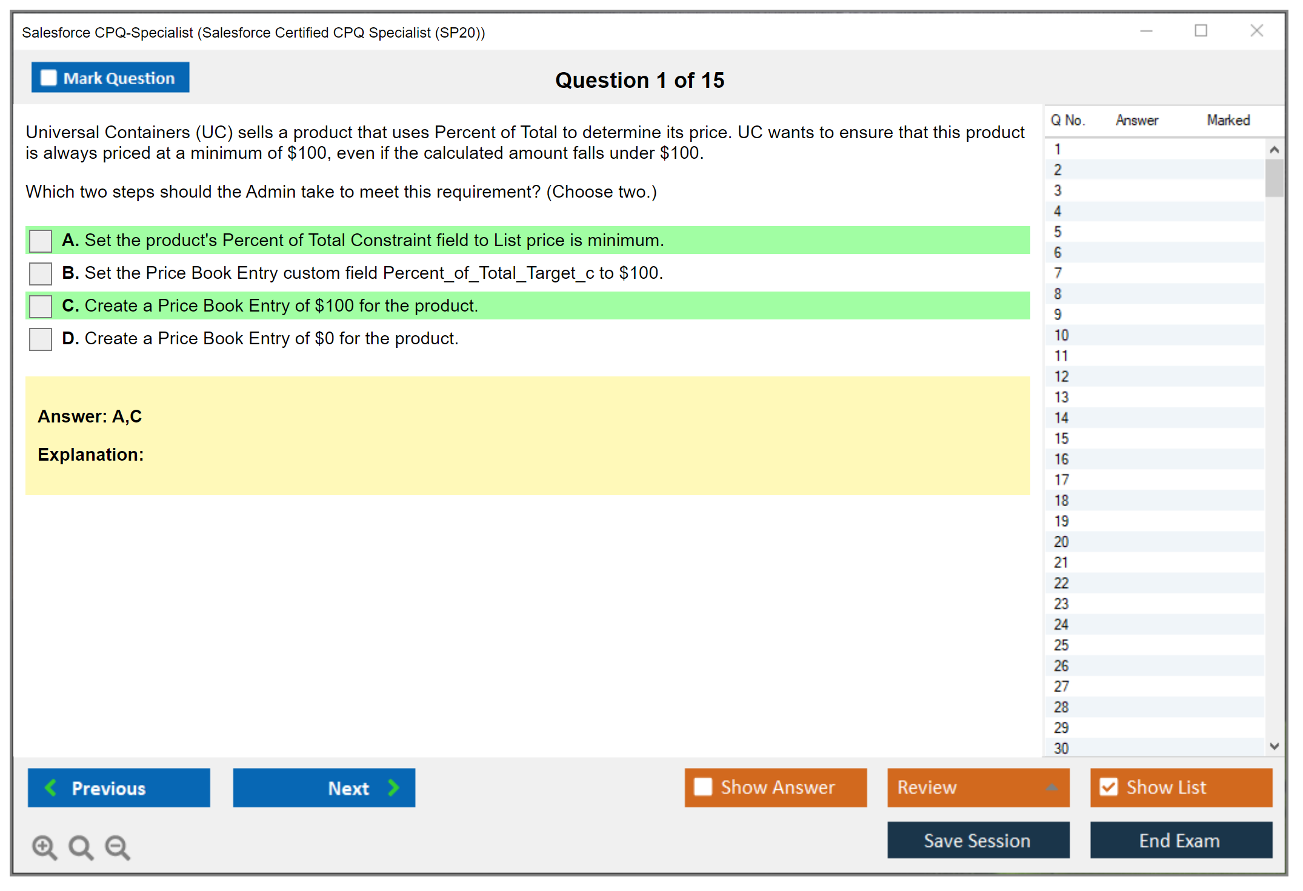The width and height of the screenshot is (1303, 891).
Task: Expand the Review dropdown arrow
Action: [1051, 787]
